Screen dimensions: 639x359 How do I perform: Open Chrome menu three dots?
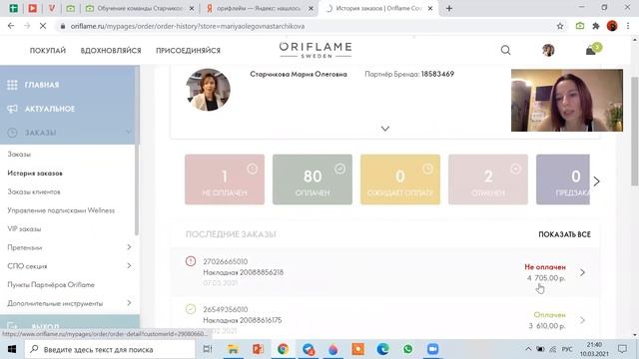[628, 26]
